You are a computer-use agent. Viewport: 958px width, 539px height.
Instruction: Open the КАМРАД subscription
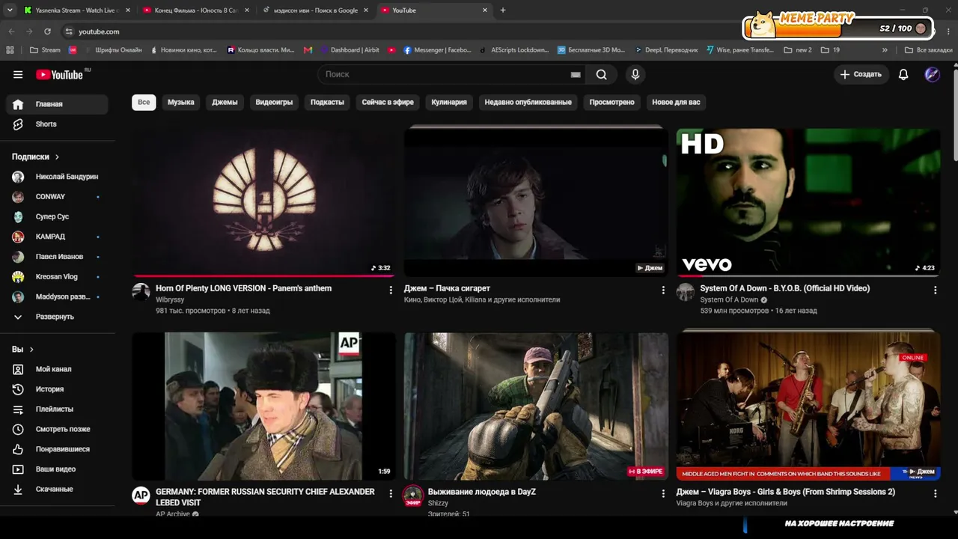coord(57,237)
